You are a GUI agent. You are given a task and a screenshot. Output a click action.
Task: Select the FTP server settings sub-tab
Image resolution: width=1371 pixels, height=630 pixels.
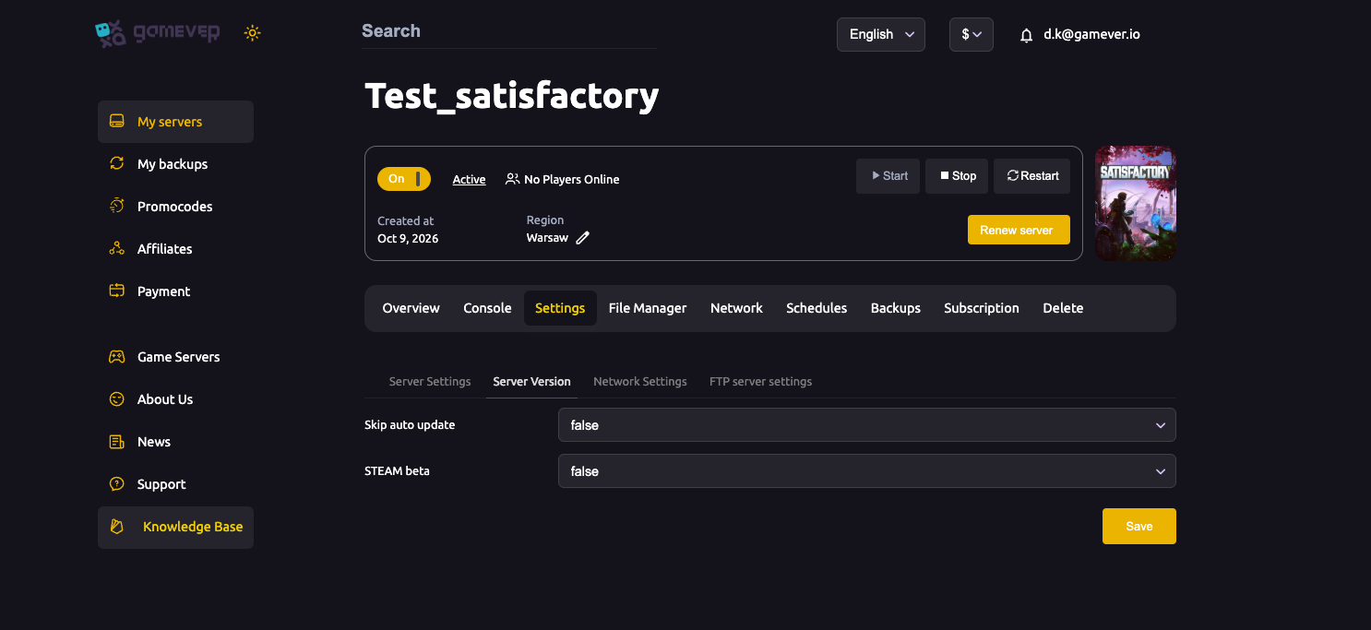click(x=760, y=381)
